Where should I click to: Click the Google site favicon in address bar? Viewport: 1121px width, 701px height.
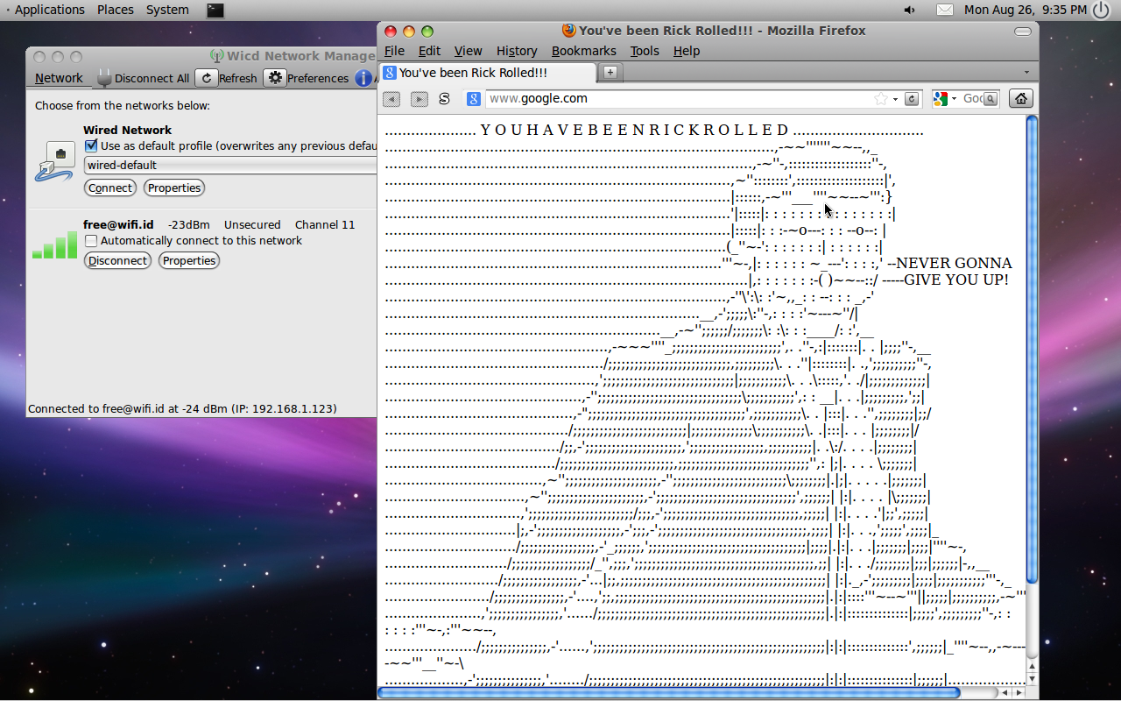(x=474, y=99)
